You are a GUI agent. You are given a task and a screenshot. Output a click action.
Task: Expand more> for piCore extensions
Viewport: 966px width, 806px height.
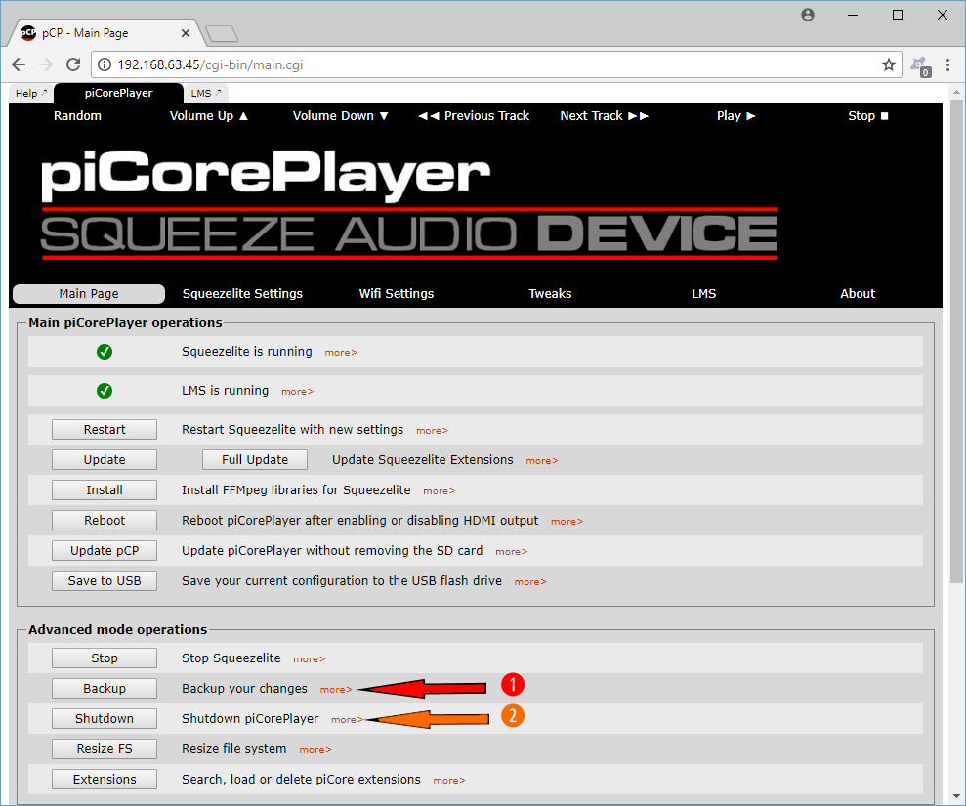[x=449, y=781]
